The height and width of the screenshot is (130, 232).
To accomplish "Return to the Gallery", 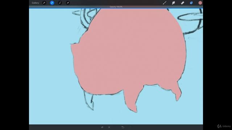I will coord(35,3).
